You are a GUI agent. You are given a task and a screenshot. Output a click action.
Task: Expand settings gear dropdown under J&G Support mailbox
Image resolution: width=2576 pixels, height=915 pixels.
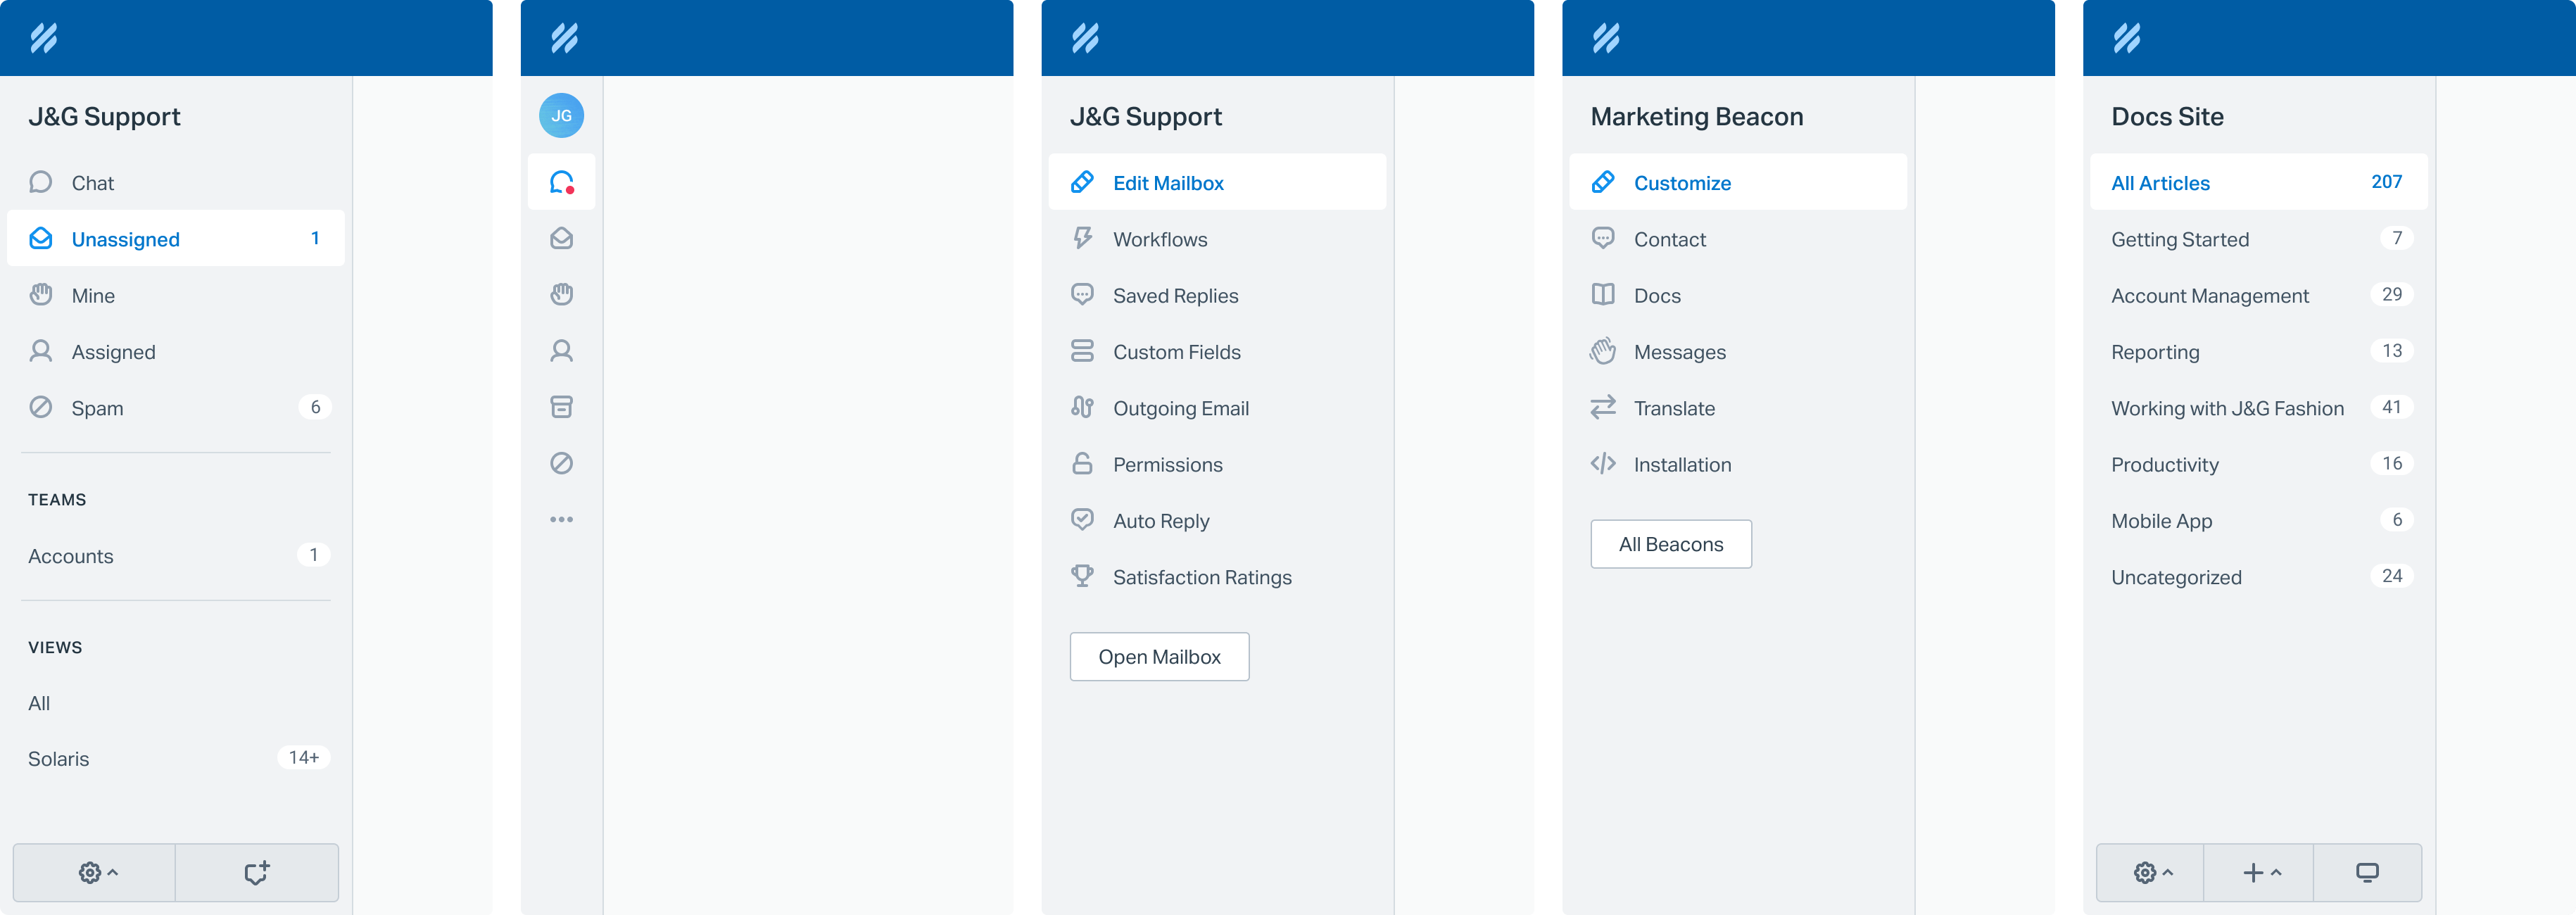pyautogui.click(x=96, y=872)
